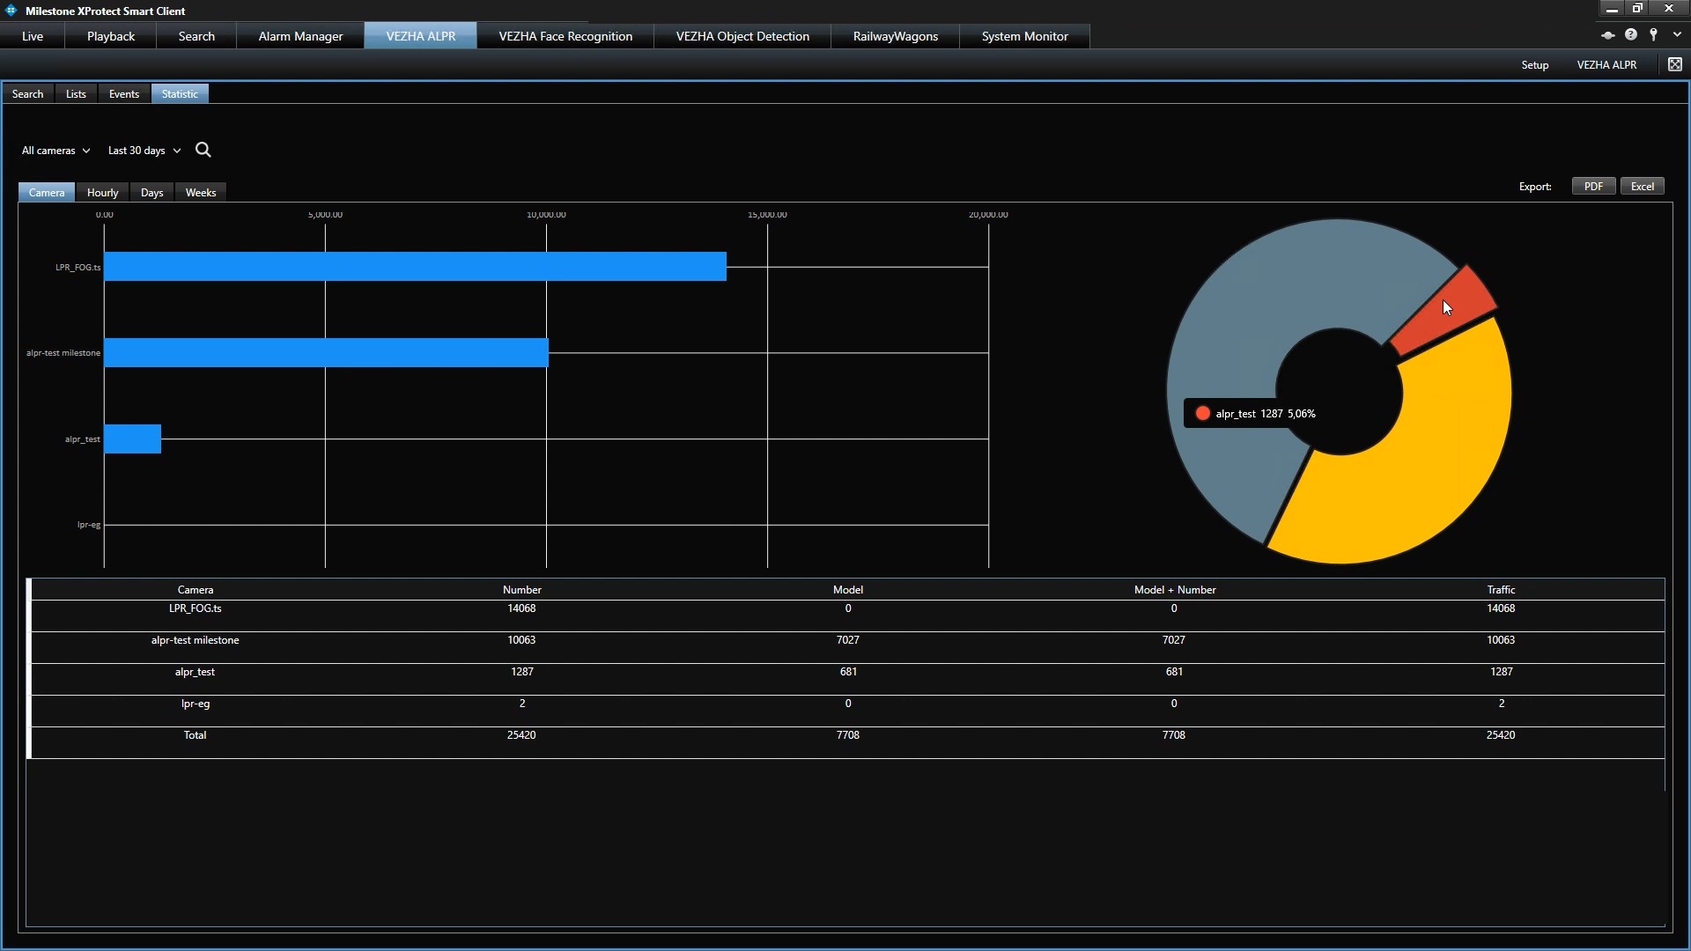The image size is (1691, 951).
Task: Open the VEZHA Object Detection tab
Action: [742, 36]
